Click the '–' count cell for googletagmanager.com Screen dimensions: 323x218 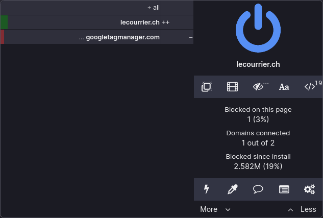click(x=177, y=37)
